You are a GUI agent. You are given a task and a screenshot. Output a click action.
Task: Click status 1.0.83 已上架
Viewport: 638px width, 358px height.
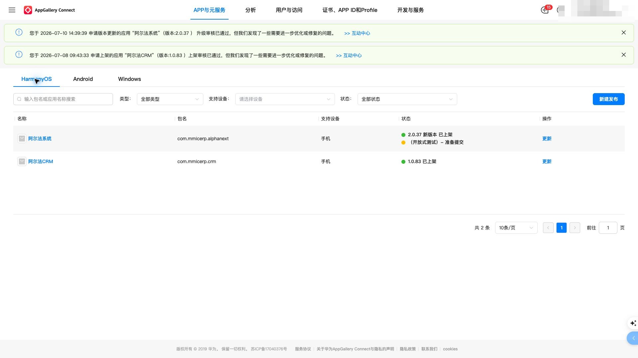422,161
